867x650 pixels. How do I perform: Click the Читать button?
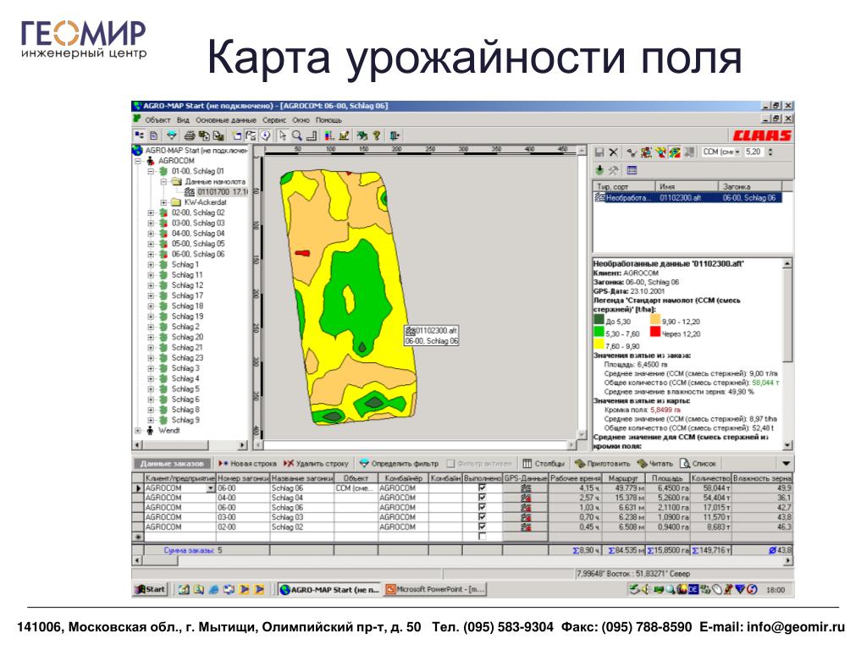click(x=654, y=464)
